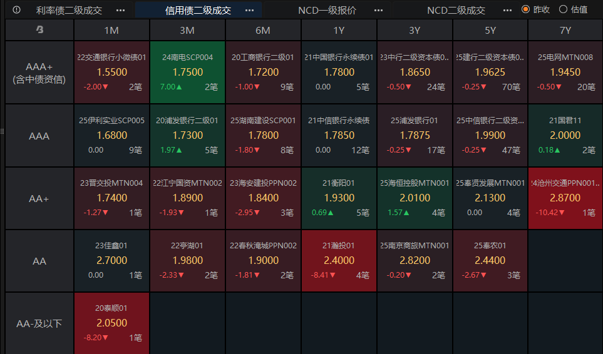
Task: Open the 25电网MTN008 bond cell
Action: click(x=565, y=73)
